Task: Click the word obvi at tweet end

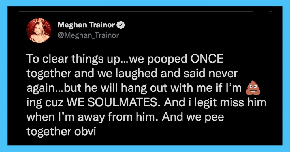Action: [x=85, y=131]
